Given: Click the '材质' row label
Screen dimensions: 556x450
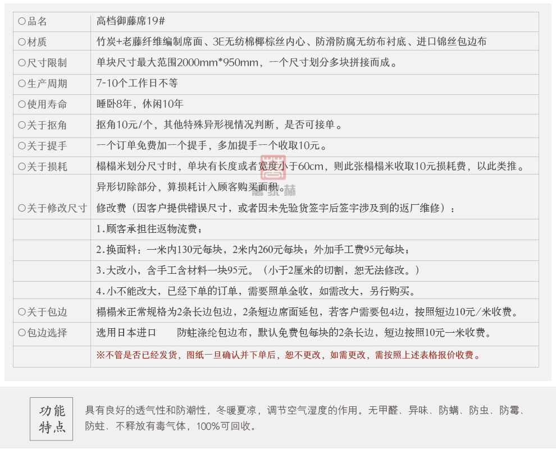Looking at the screenshot, I should pos(33,42).
